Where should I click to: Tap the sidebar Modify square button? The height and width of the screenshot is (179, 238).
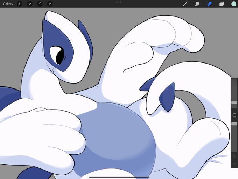[234, 115]
